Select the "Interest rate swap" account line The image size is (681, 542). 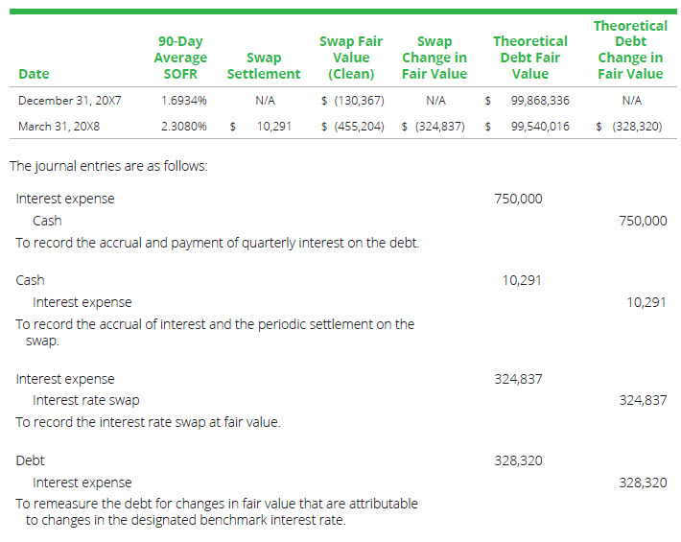point(86,400)
